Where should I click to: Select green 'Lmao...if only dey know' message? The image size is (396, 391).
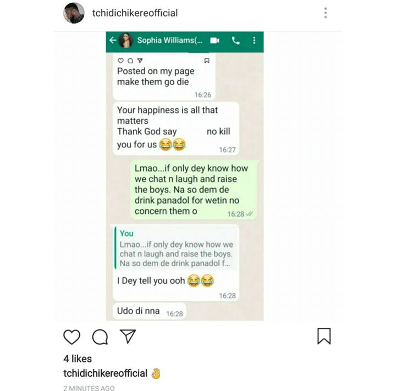pos(194,190)
